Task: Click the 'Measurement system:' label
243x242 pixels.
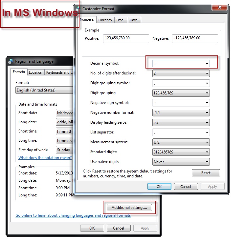Action: (x=109, y=142)
